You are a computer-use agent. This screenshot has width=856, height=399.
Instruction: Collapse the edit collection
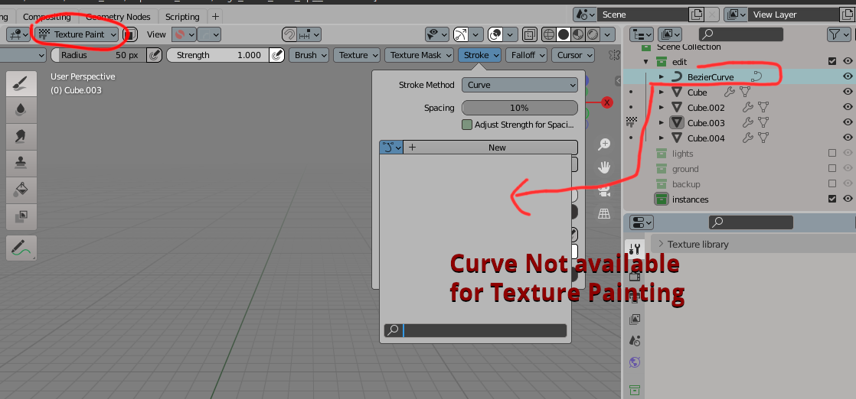pos(646,62)
